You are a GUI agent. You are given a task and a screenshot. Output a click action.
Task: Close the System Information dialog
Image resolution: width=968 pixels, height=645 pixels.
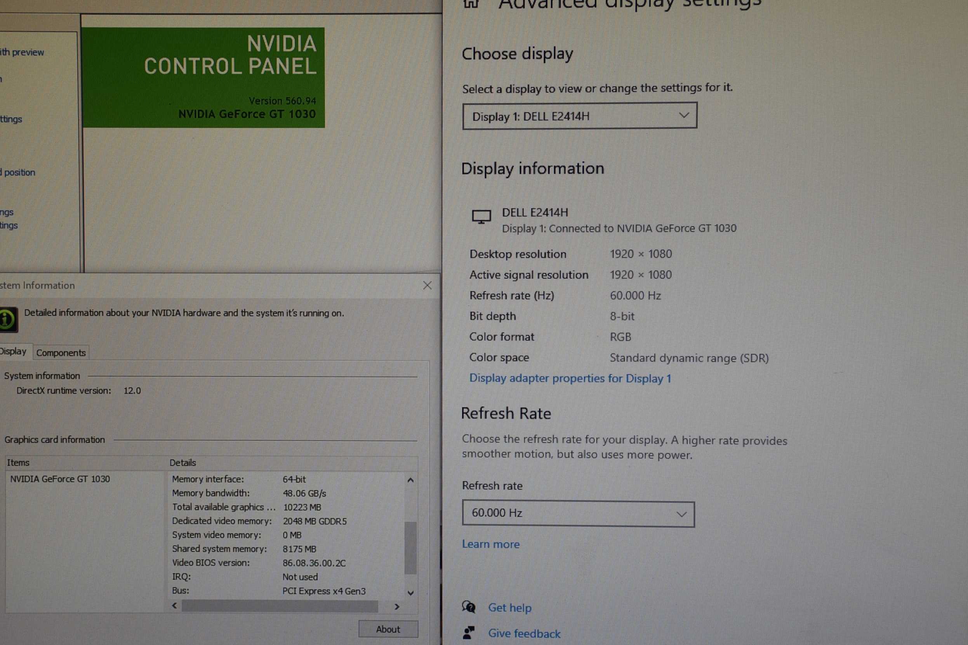(427, 286)
